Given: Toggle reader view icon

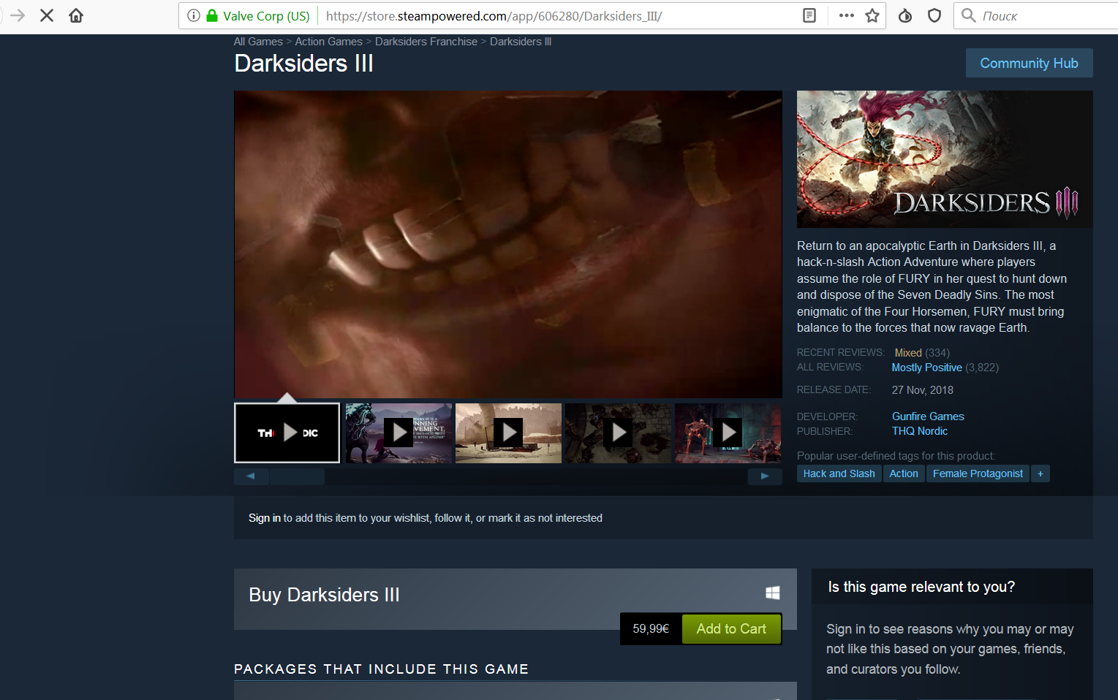Looking at the screenshot, I should (809, 15).
